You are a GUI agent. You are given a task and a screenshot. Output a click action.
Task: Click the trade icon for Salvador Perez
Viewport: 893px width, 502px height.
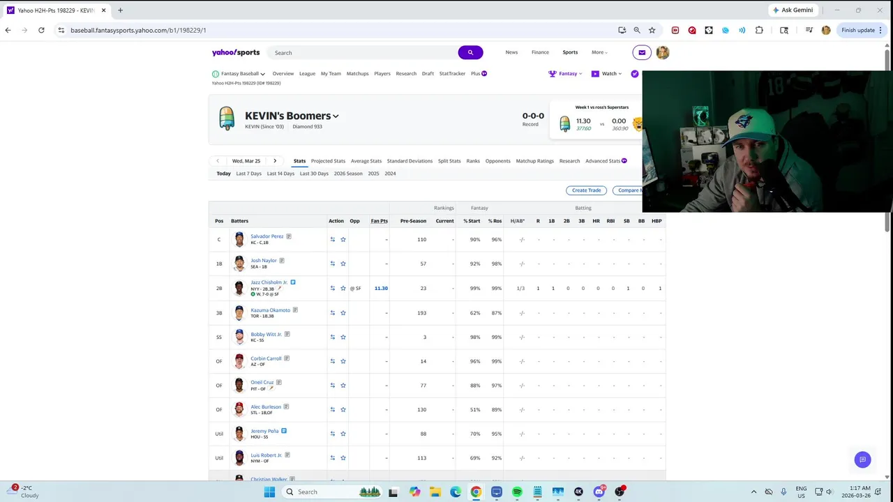pos(333,239)
